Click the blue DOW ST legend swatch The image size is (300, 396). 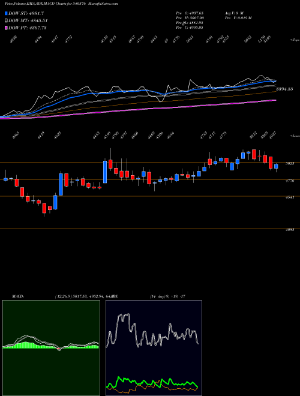pyautogui.click(x=6, y=13)
